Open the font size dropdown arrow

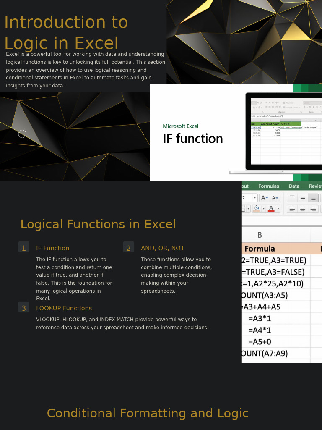[255, 198]
